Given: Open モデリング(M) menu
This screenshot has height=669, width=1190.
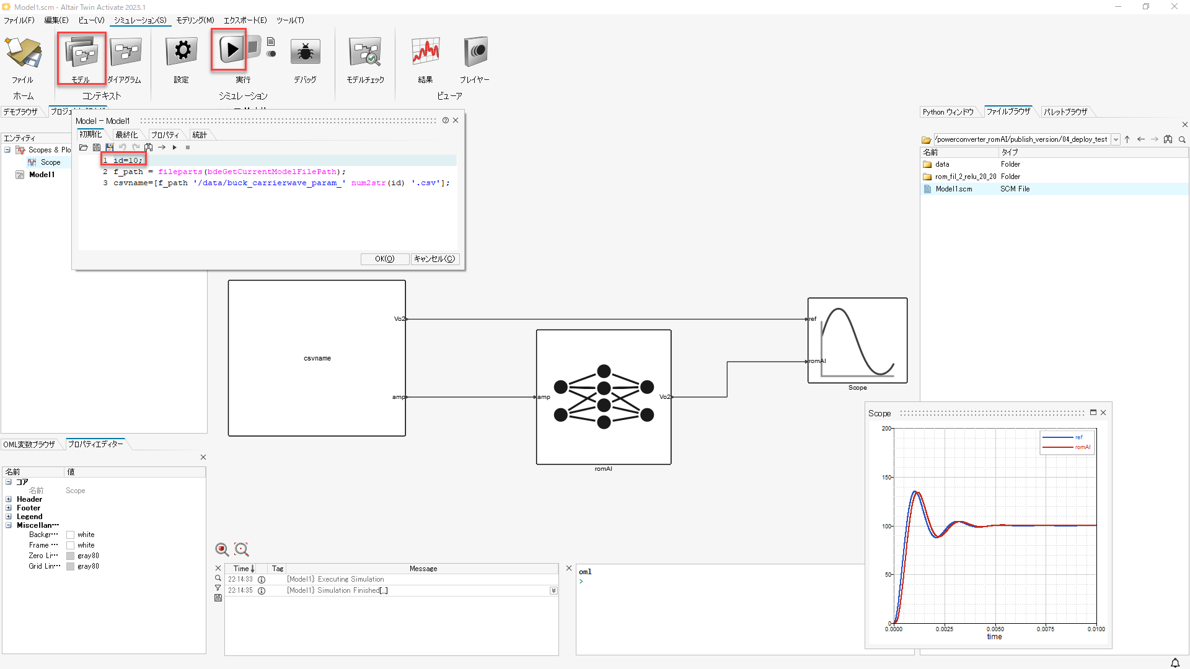Looking at the screenshot, I should [195, 20].
